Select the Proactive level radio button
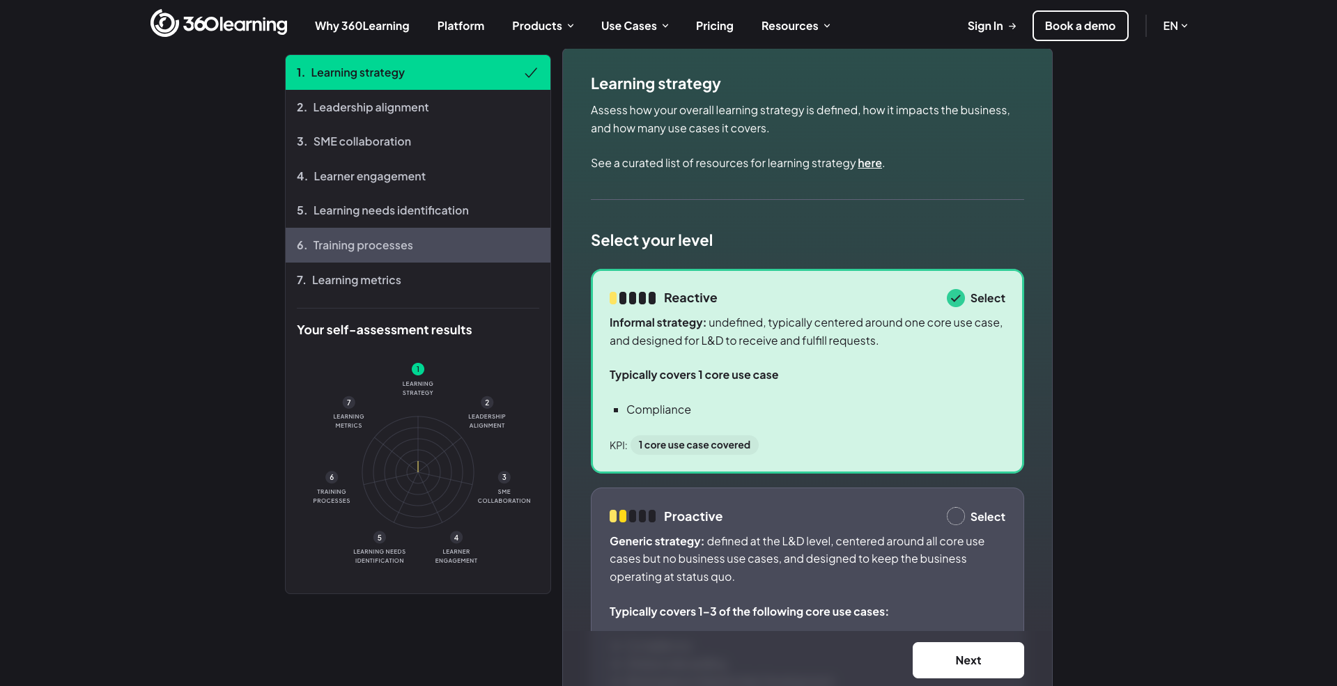1337x686 pixels. 955,517
